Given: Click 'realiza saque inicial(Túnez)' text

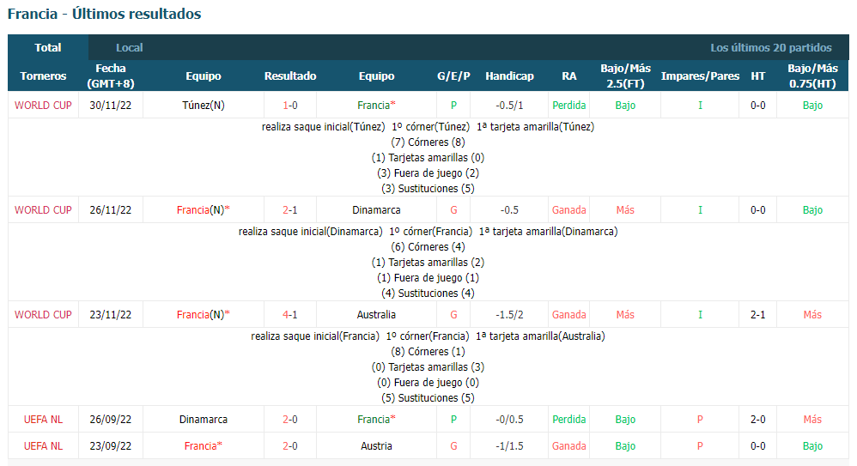Looking at the screenshot, I should tap(324, 127).
